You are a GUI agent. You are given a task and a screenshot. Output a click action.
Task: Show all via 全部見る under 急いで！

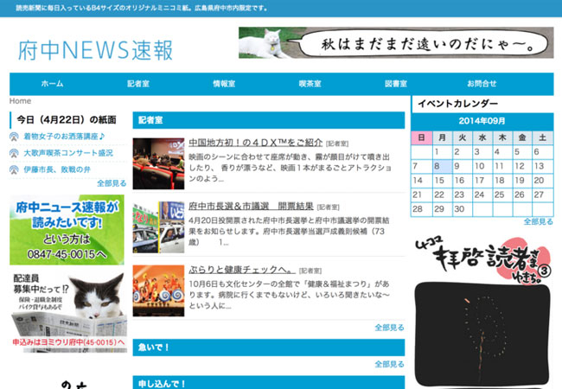(389, 364)
